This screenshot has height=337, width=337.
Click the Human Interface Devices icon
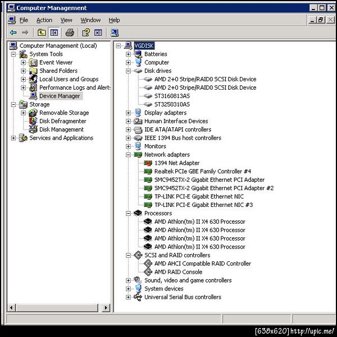click(138, 121)
